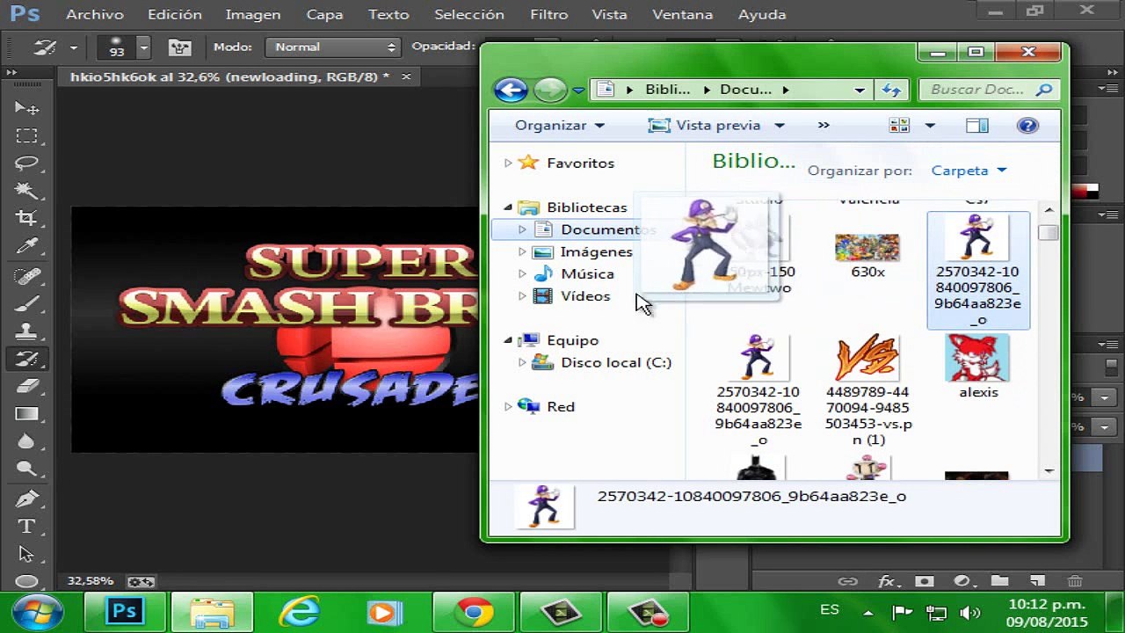Click the system tray volume icon

coord(969,613)
